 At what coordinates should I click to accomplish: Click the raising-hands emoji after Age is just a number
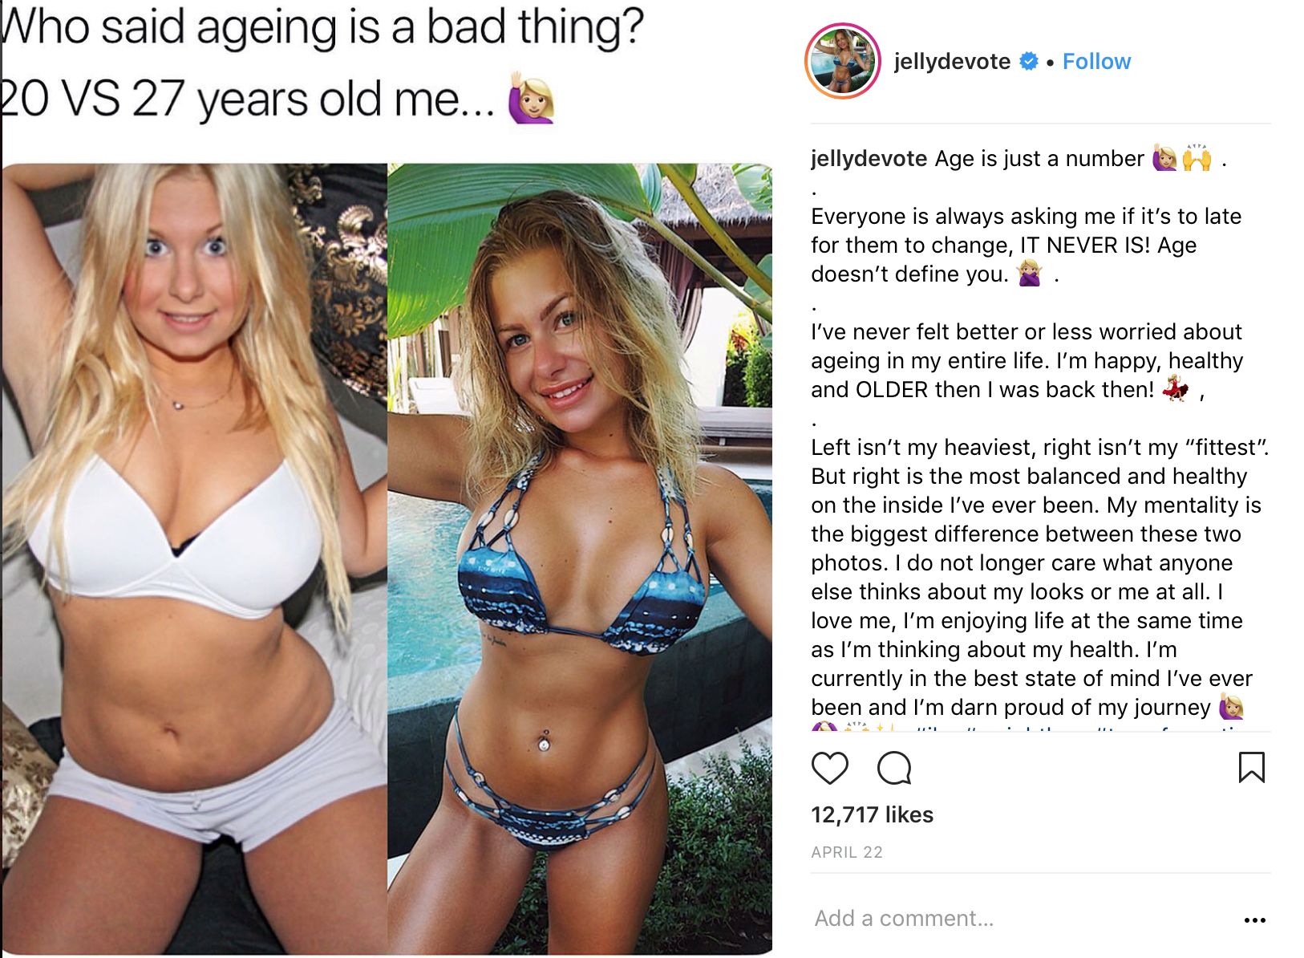tap(1197, 158)
